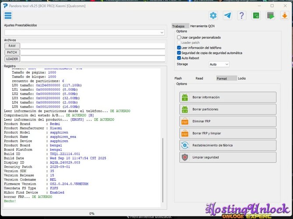
Task: Click 'Wed Sep 10 11:47:54 CST 2025' build date
Action: pos(78,158)
